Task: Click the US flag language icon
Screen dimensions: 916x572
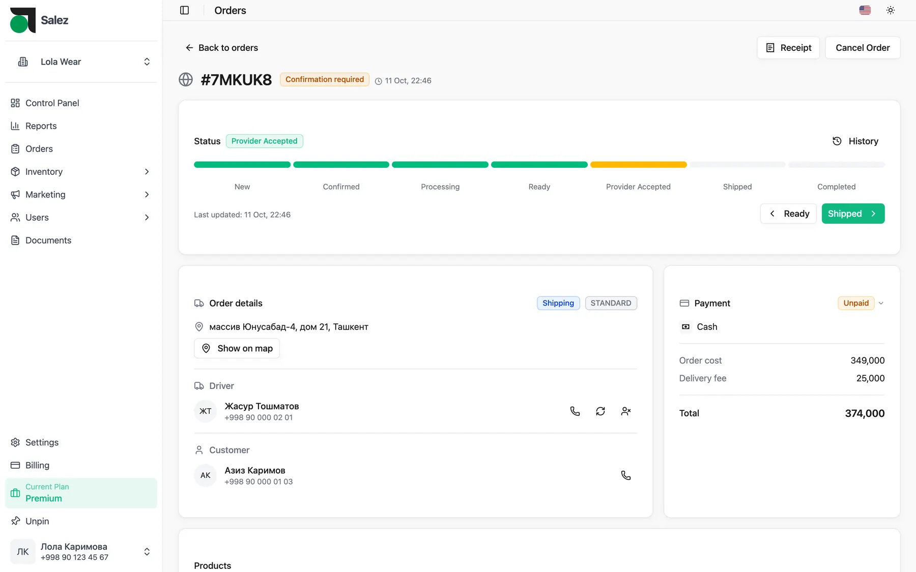Action: (865, 10)
